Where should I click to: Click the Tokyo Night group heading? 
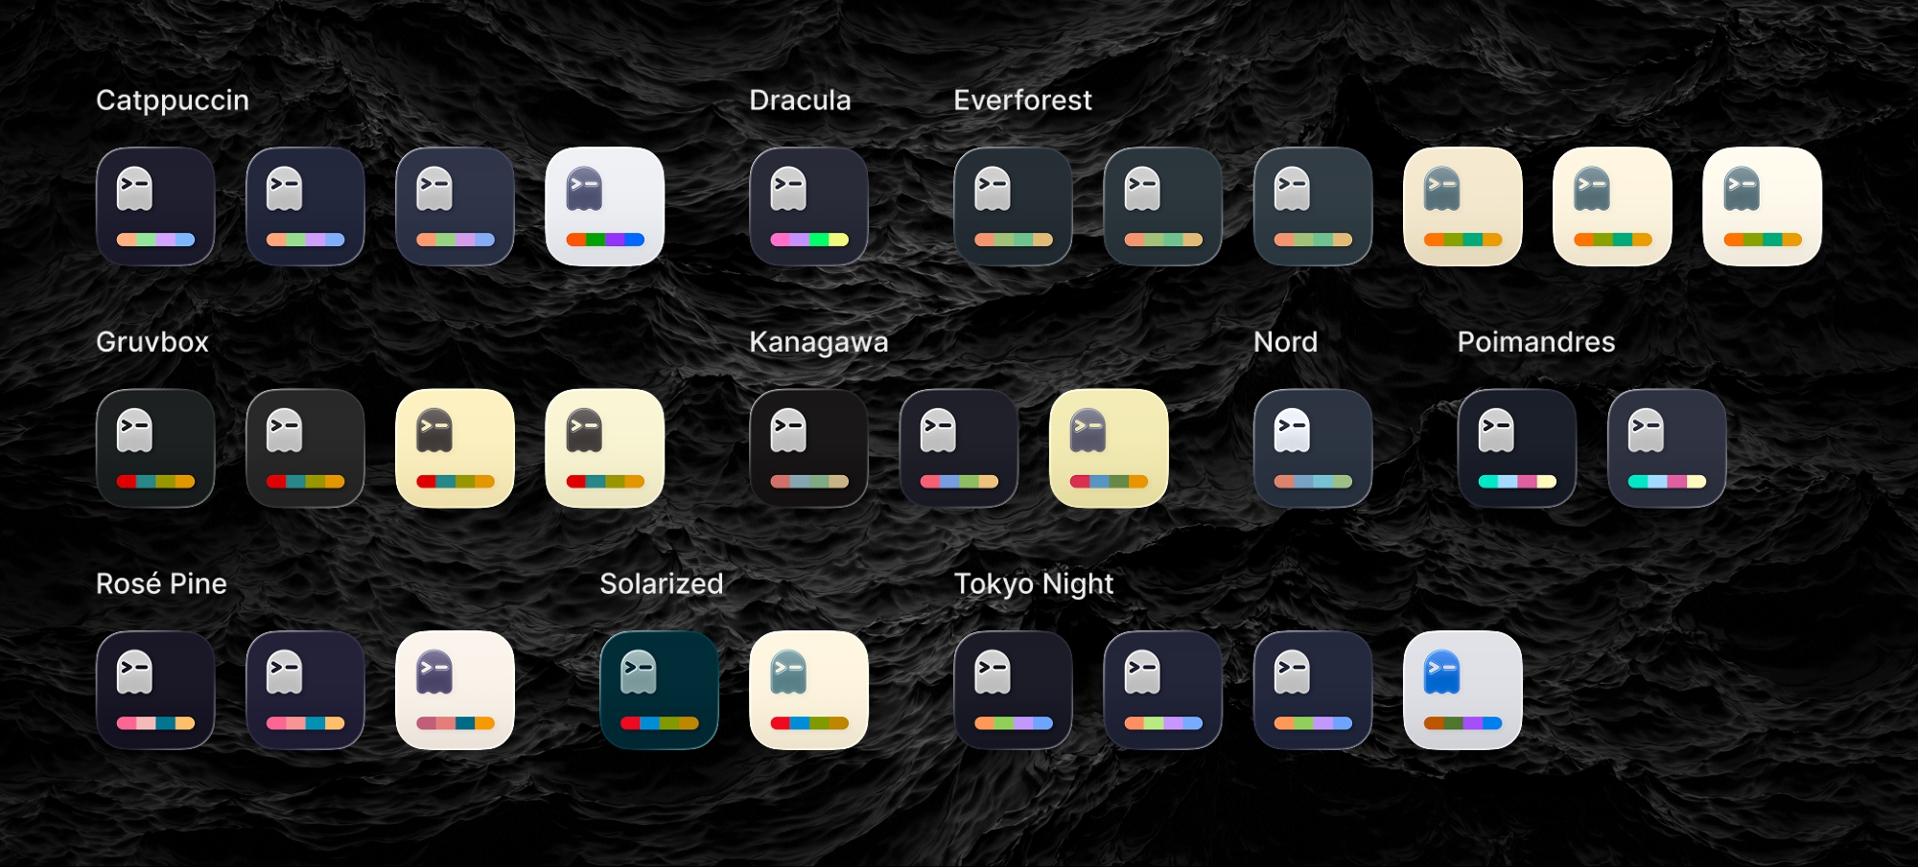(x=1033, y=583)
